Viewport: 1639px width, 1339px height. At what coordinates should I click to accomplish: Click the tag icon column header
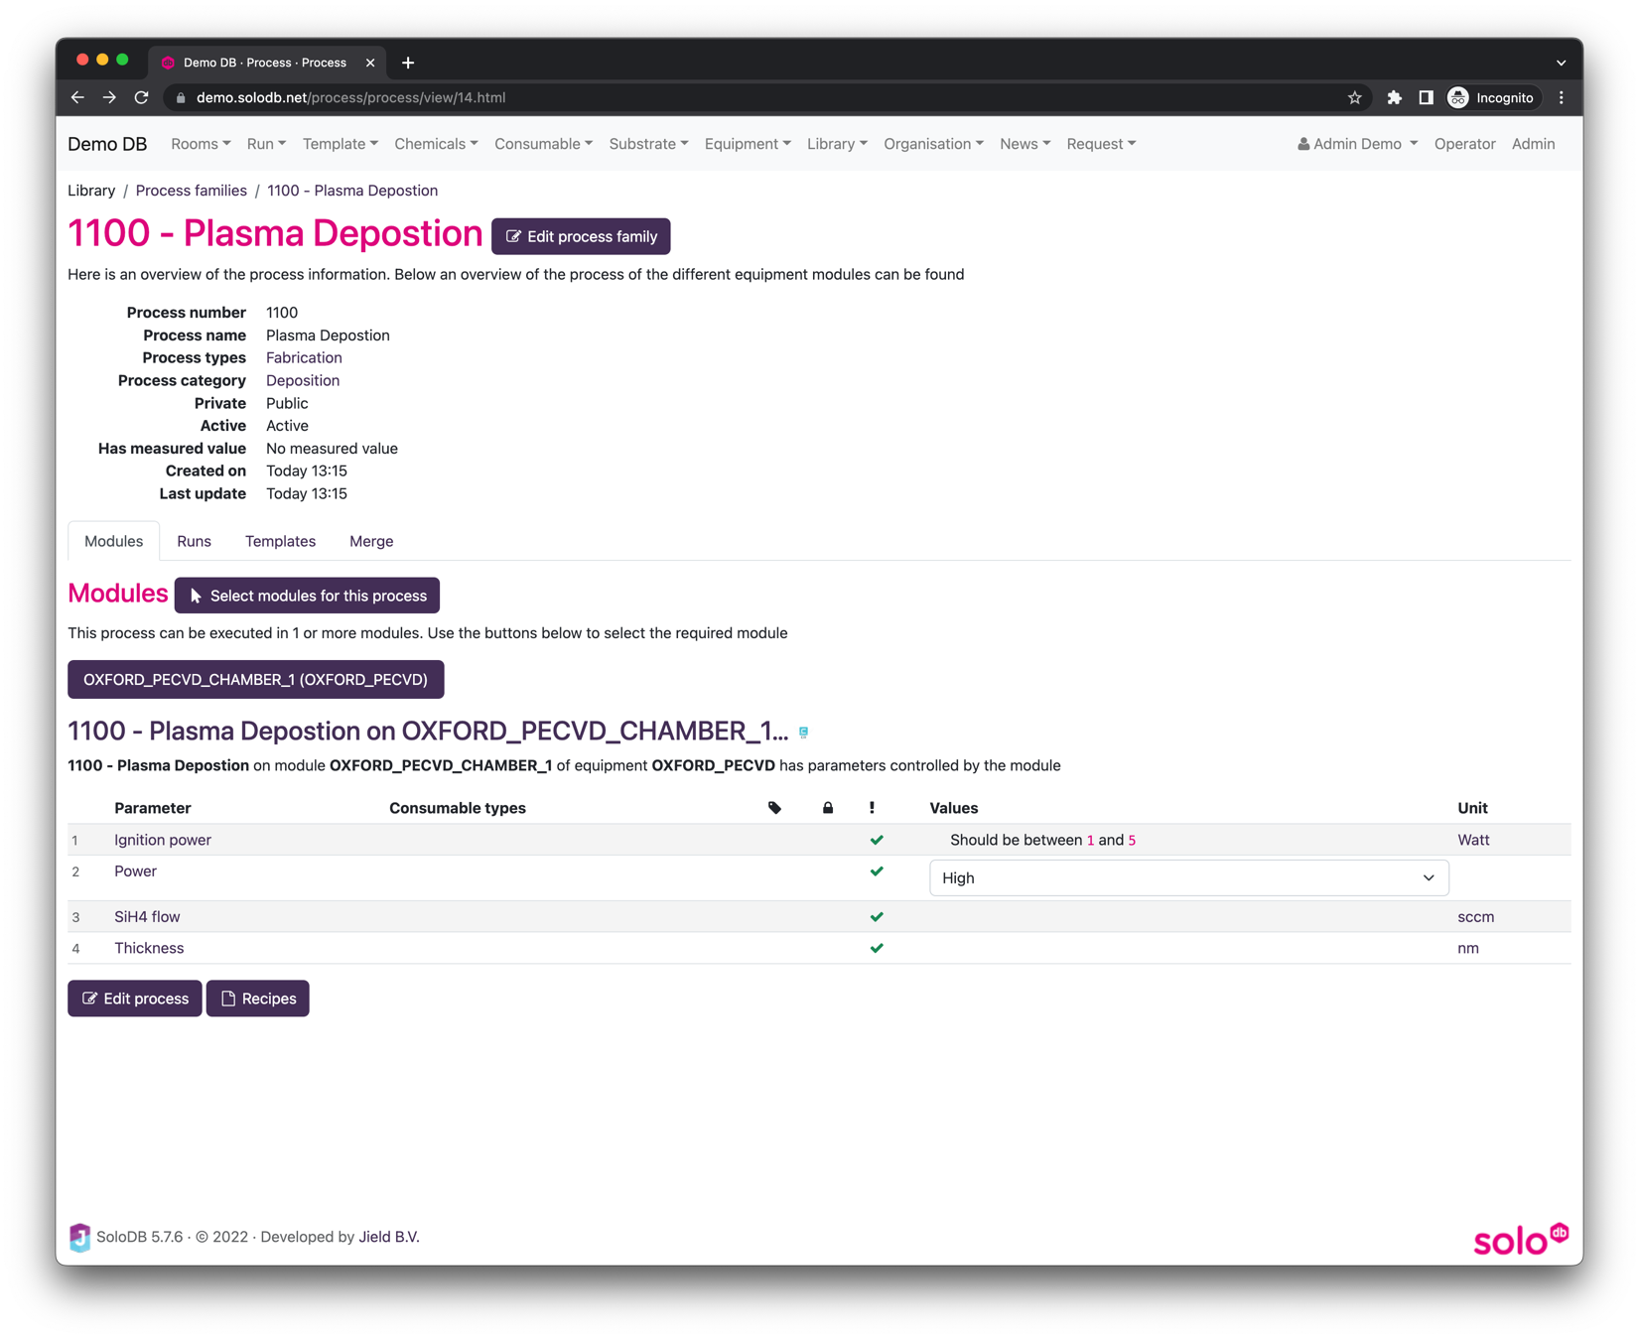point(774,808)
